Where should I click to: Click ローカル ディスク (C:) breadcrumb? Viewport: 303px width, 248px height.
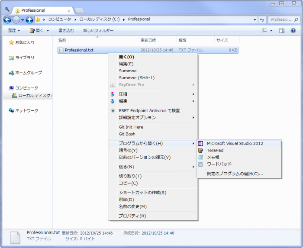(100, 19)
